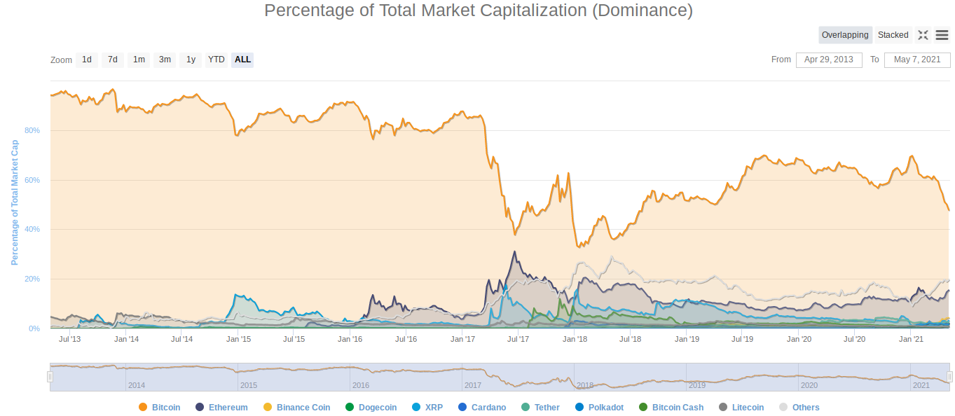Select YTD zoom range

[216, 60]
